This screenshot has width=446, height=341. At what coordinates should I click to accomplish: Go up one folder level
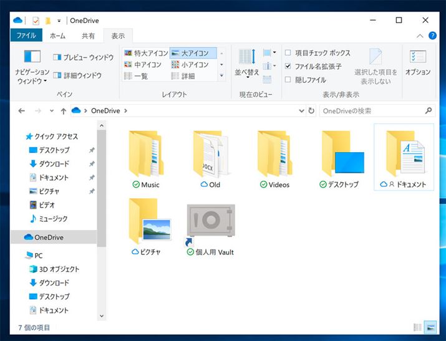click(63, 111)
